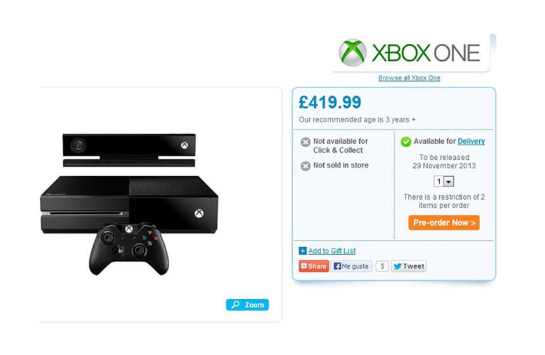This screenshot has height=355, width=545.
Task: Open the Delivery information link
Action: pyautogui.click(x=471, y=141)
